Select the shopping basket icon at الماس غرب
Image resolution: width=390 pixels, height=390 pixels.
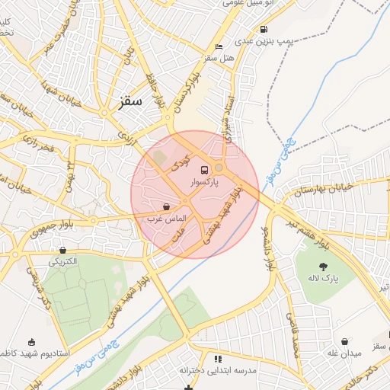pos(166,206)
